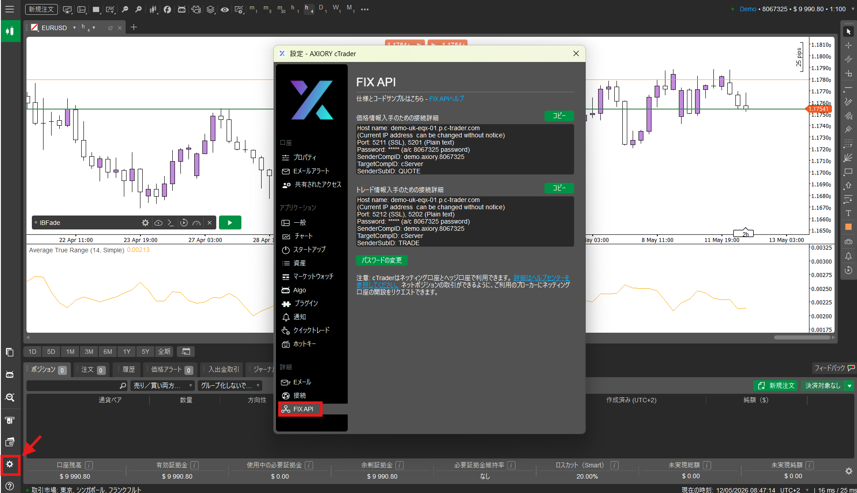Click the price alert bell tool

[x=848, y=256]
